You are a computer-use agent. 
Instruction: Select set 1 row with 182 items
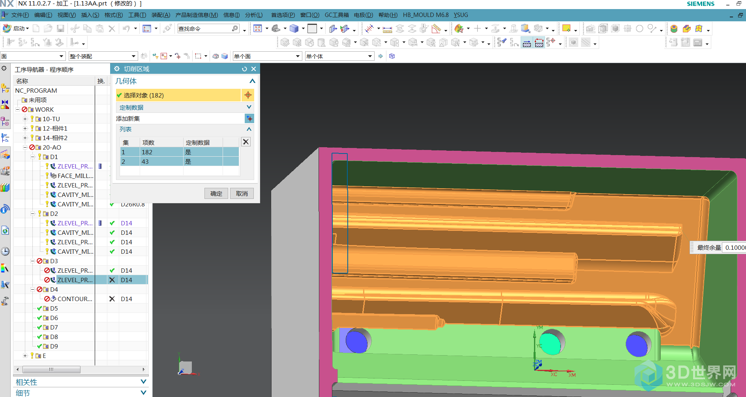point(180,152)
